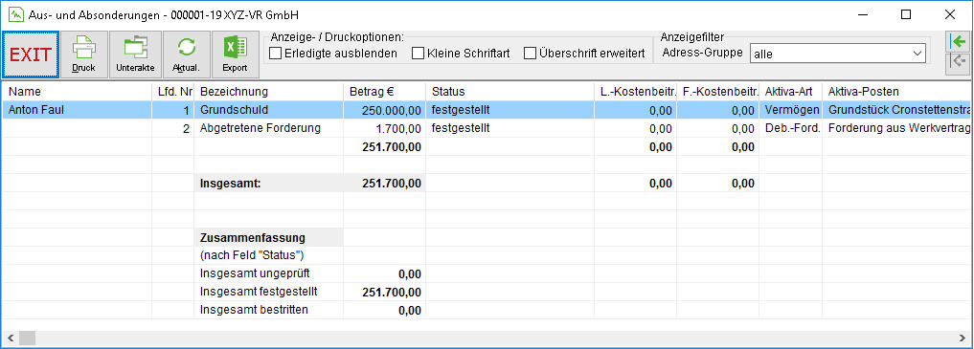Maximize the Aus- und Absonderungen window

click(906, 14)
